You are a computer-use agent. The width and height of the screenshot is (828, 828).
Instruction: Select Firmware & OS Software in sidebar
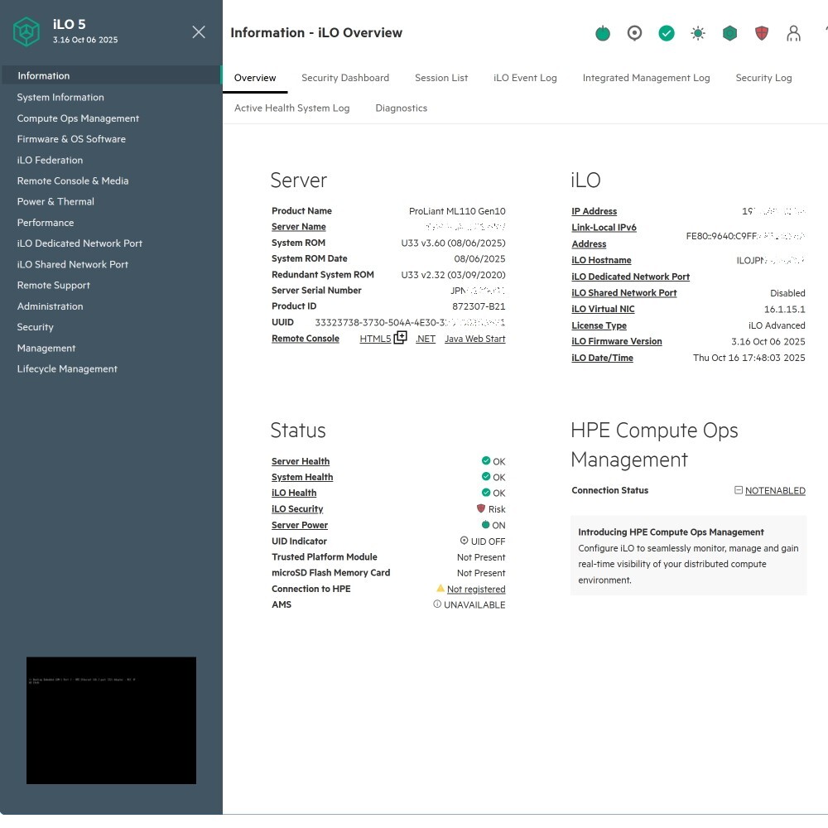coord(71,139)
